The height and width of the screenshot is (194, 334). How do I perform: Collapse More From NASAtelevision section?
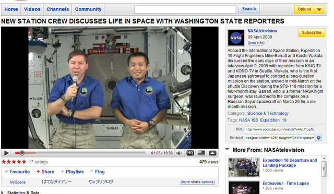pos(228,150)
